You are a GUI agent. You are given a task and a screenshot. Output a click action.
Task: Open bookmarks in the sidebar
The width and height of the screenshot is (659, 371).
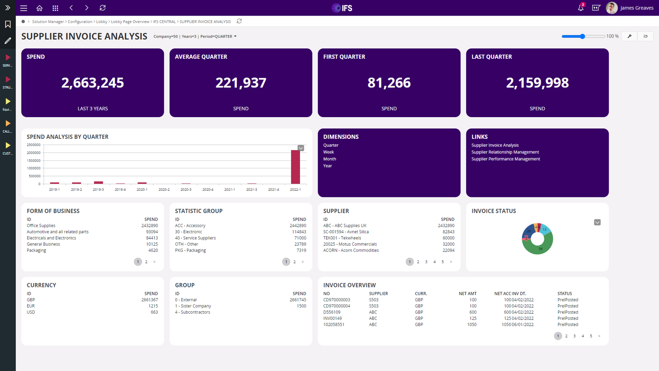coord(8,24)
